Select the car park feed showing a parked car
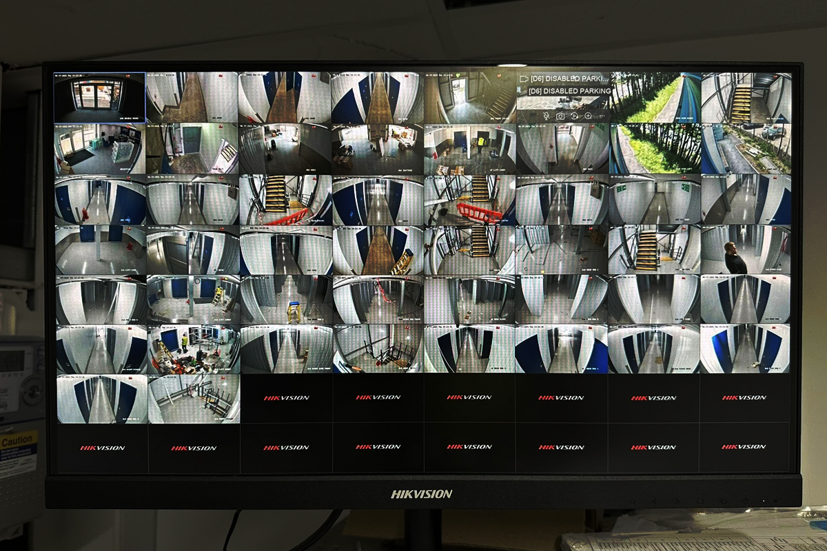 pos(746,148)
